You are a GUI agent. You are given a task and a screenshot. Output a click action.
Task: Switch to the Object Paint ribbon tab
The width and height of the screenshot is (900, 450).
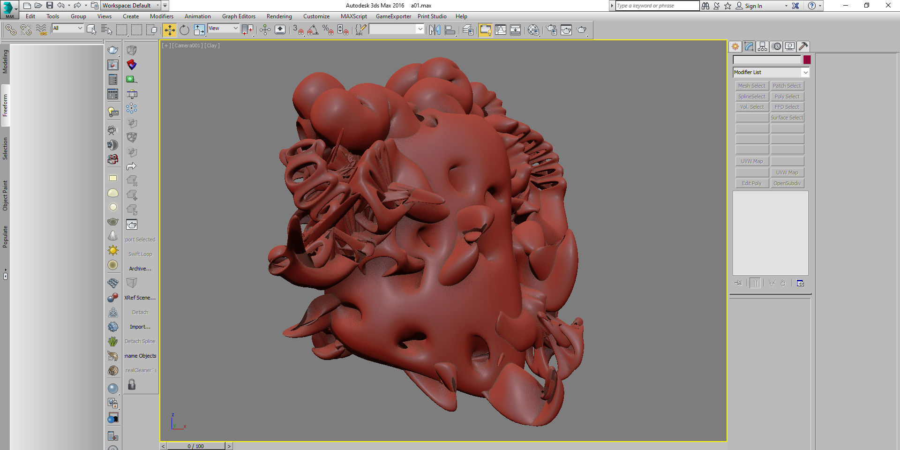point(5,195)
